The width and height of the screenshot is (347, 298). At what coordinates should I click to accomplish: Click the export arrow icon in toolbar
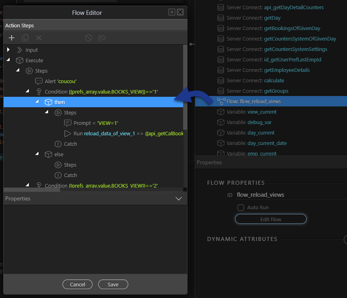click(102, 38)
